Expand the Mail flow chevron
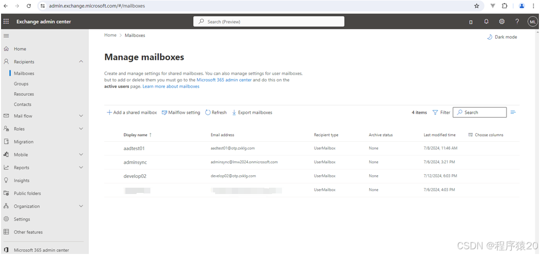Image resolution: width=540 pixels, height=255 pixels. 81,116
